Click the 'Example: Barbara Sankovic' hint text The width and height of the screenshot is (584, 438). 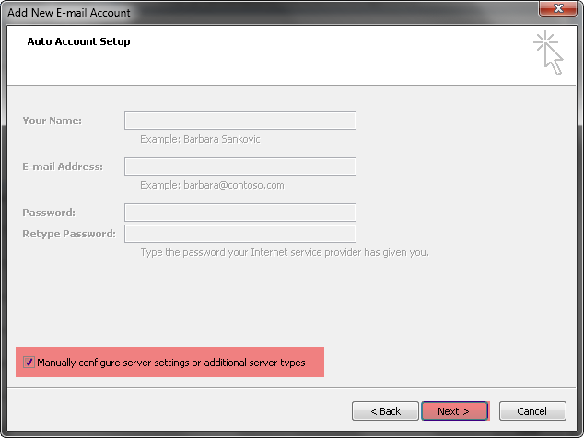pyautogui.click(x=200, y=139)
